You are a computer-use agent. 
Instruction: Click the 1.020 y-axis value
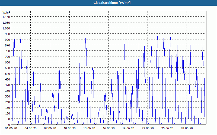pos(6,28)
